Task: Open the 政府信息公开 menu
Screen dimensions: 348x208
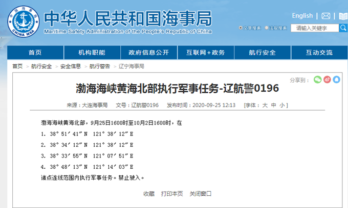Action: click(x=149, y=53)
